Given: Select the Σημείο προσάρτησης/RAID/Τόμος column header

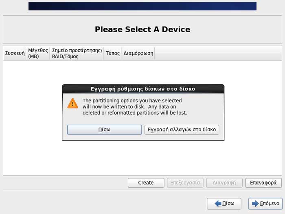Looking at the screenshot, I should coord(77,53).
